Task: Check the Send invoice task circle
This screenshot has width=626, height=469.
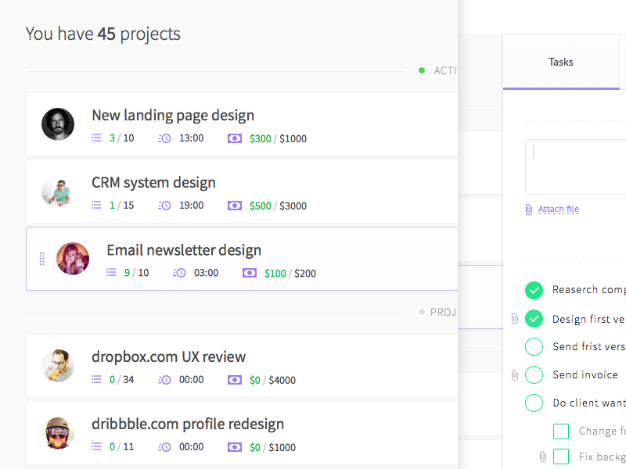Action: click(x=534, y=375)
